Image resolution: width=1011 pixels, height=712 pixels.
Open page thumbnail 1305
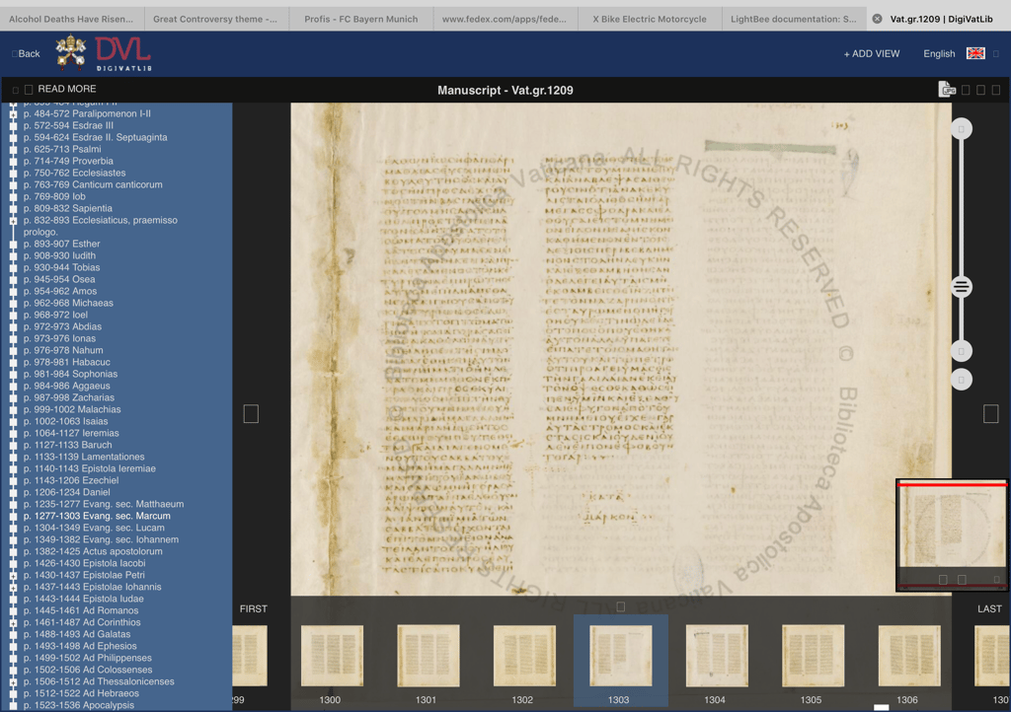pyautogui.click(x=814, y=657)
